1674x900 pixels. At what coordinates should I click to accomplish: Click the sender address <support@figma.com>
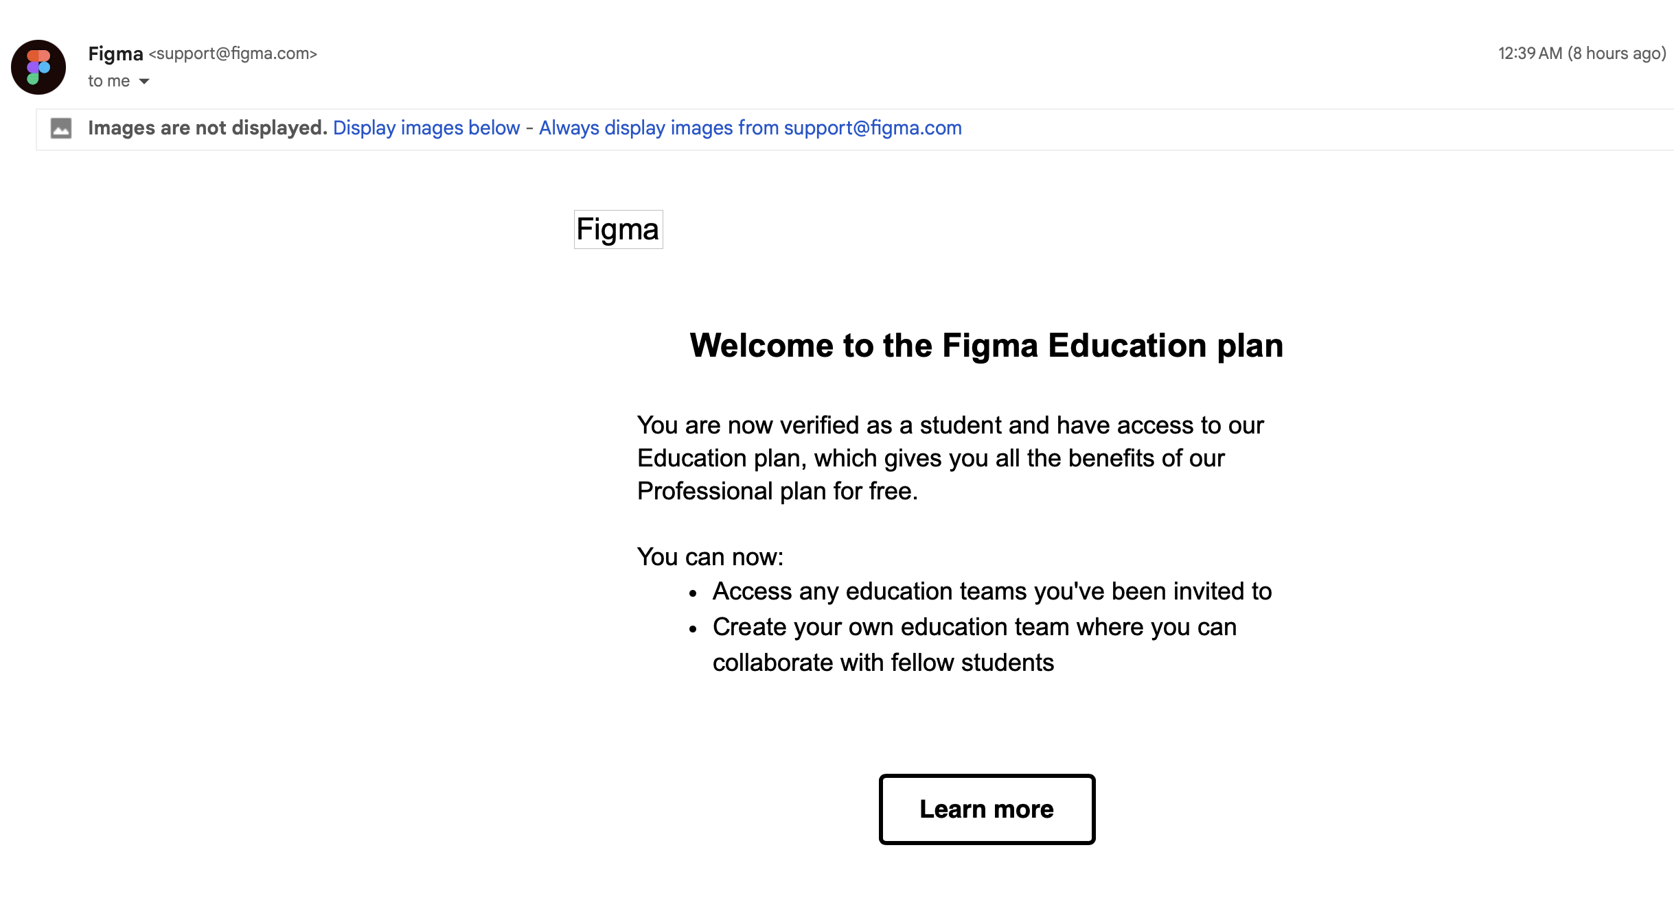point(233,54)
